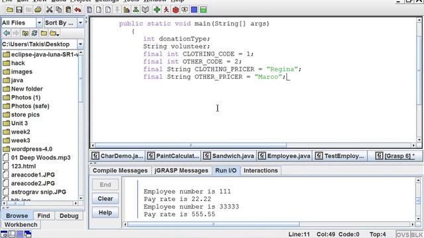Undo with the red arrow icon
The height and width of the screenshot is (238, 424).
coord(78,10)
